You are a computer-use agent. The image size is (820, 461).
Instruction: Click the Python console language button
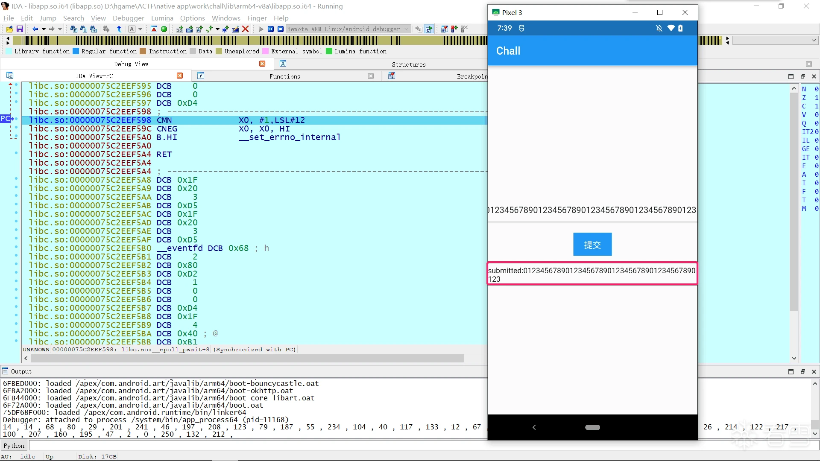tap(14, 446)
